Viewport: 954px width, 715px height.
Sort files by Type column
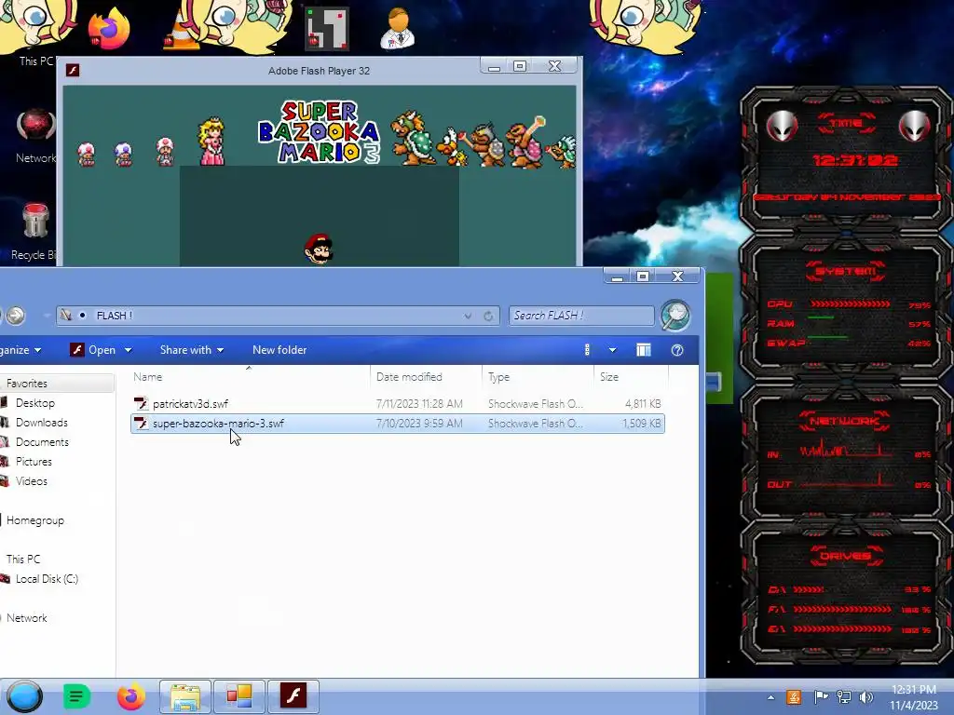538,377
